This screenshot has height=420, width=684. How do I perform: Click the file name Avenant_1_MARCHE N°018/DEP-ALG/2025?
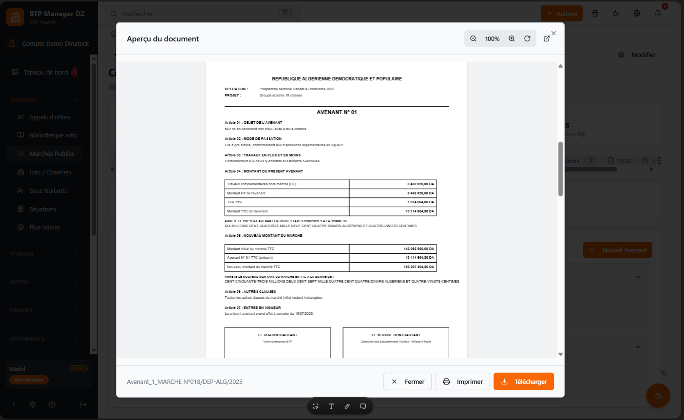pyautogui.click(x=185, y=382)
